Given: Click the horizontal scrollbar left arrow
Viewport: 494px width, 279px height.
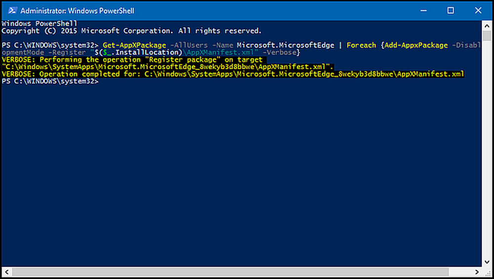Looking at the screenshot, I should click(7, 272).
